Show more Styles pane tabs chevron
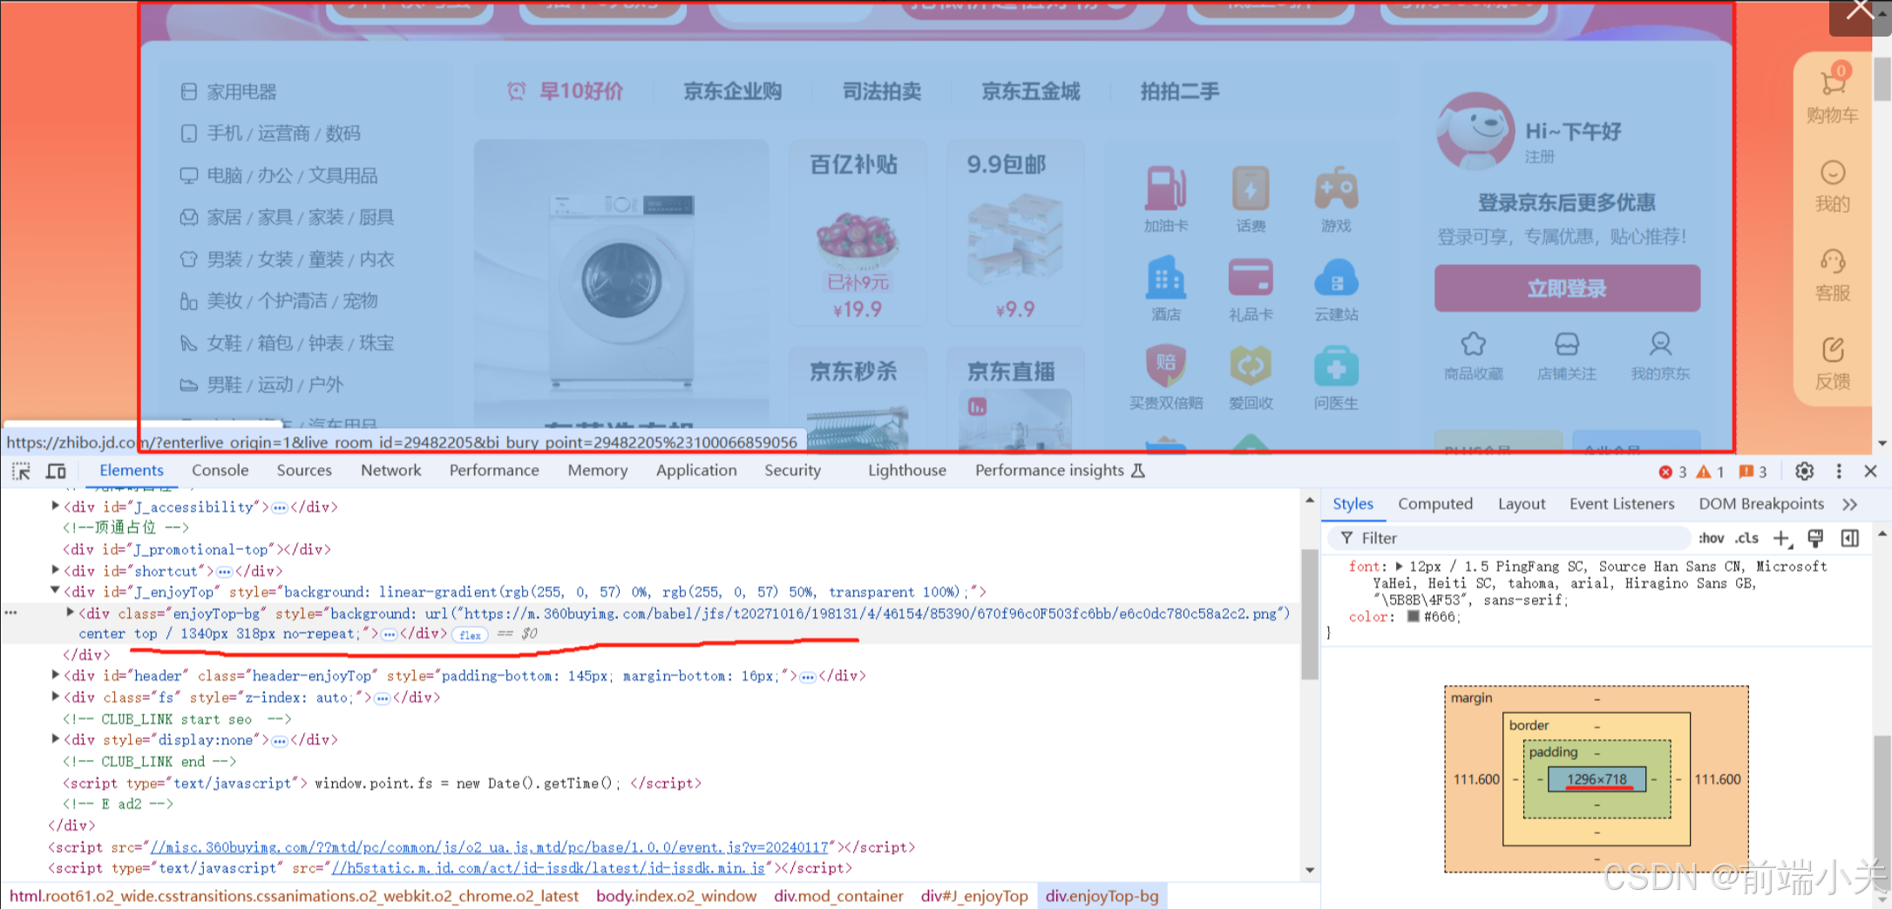 [1850, 505]
